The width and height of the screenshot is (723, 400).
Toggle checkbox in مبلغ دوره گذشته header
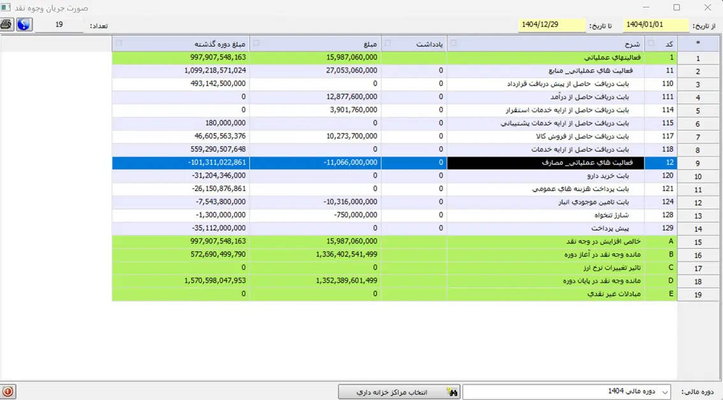[x=119, y=43]
